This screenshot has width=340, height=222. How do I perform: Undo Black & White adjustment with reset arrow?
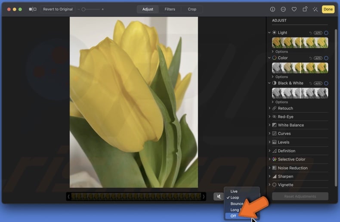[x=310, y=83]
